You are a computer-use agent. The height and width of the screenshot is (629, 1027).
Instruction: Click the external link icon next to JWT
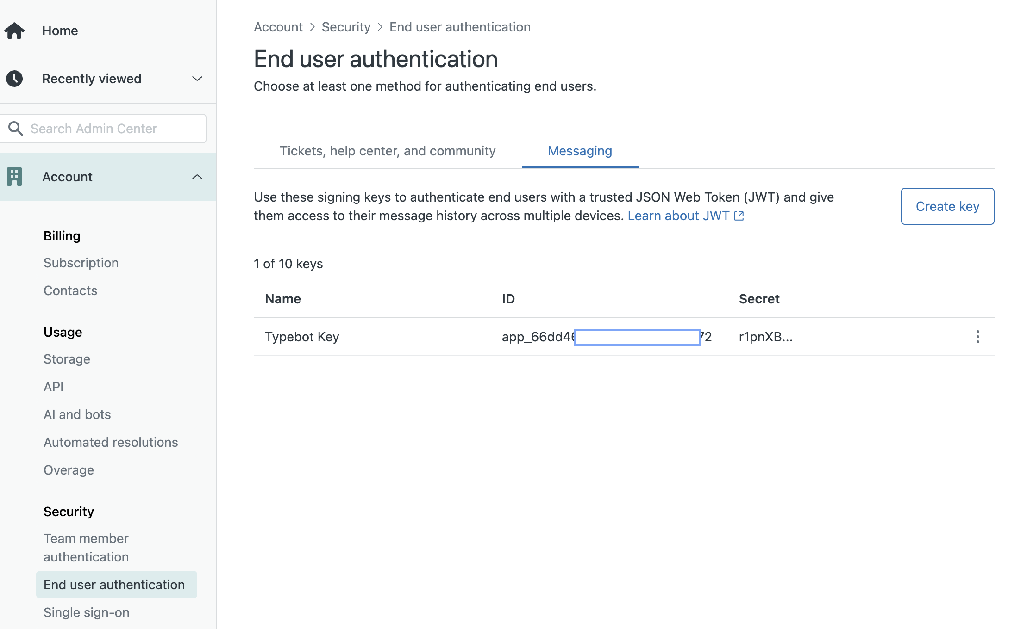tap(739, 216)
